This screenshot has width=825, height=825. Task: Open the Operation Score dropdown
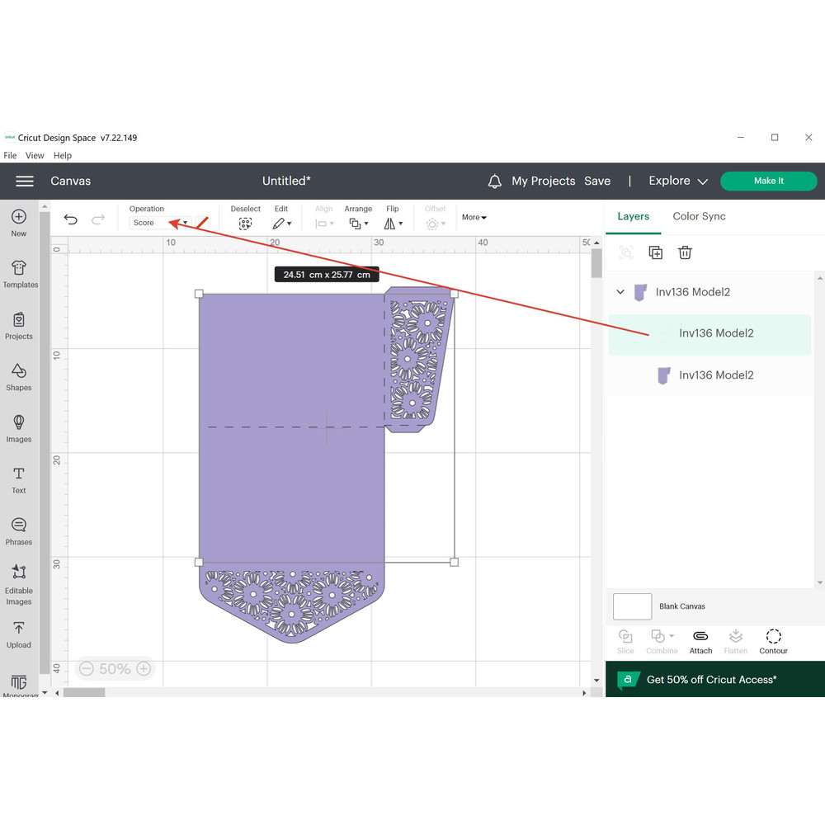pos(161,223)
